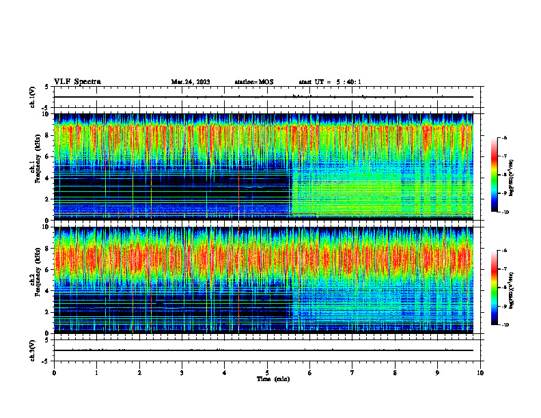Viewport: 541px width, 418px height.
Task: Click the ch.1 spectrogram color scale bar
Action: pos(495,175)
